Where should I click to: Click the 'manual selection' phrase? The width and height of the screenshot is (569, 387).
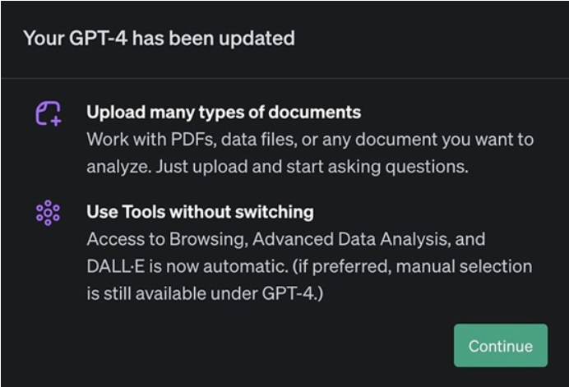[x=464, y=266]
